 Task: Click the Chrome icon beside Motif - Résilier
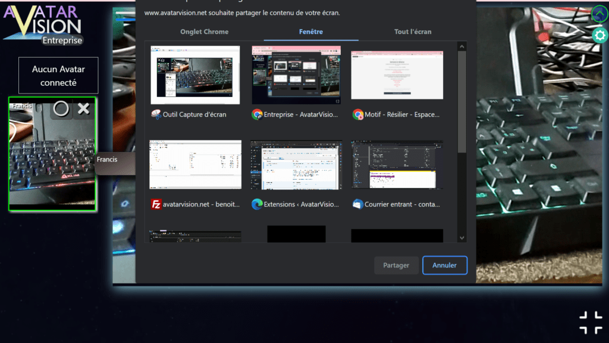tap(357, 114)
